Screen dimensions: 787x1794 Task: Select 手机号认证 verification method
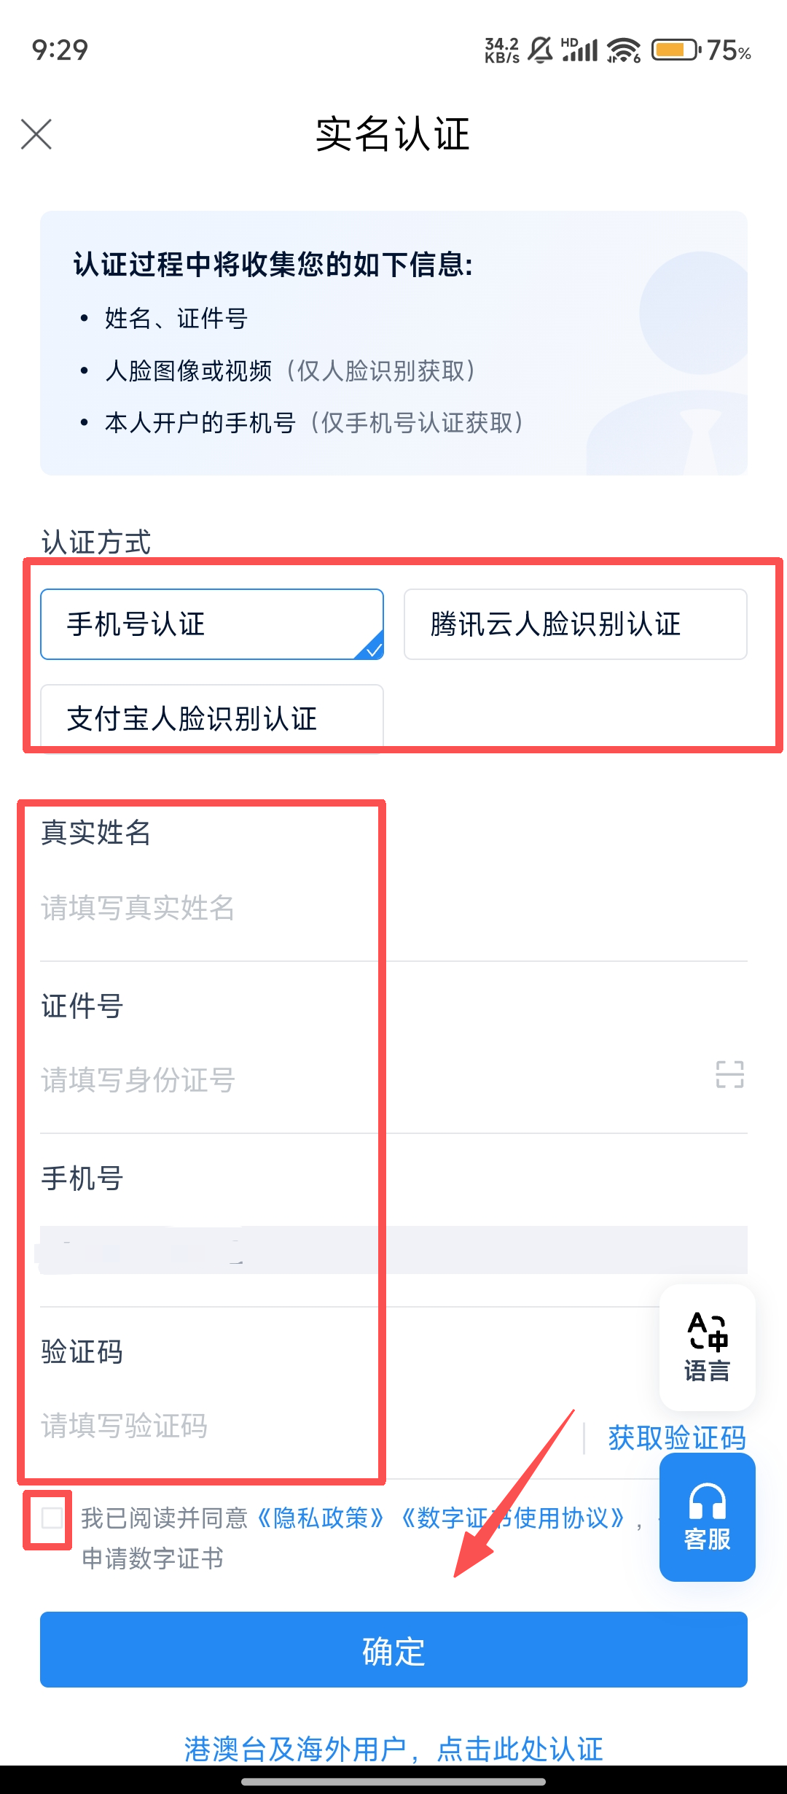(x=211, y=624)
